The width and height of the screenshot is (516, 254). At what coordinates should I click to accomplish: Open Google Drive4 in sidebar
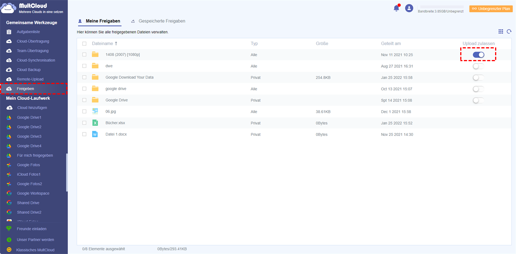point(29,146)
